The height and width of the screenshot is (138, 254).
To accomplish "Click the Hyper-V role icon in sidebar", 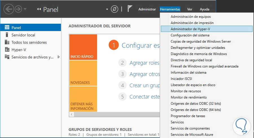I will pos(7,49).
